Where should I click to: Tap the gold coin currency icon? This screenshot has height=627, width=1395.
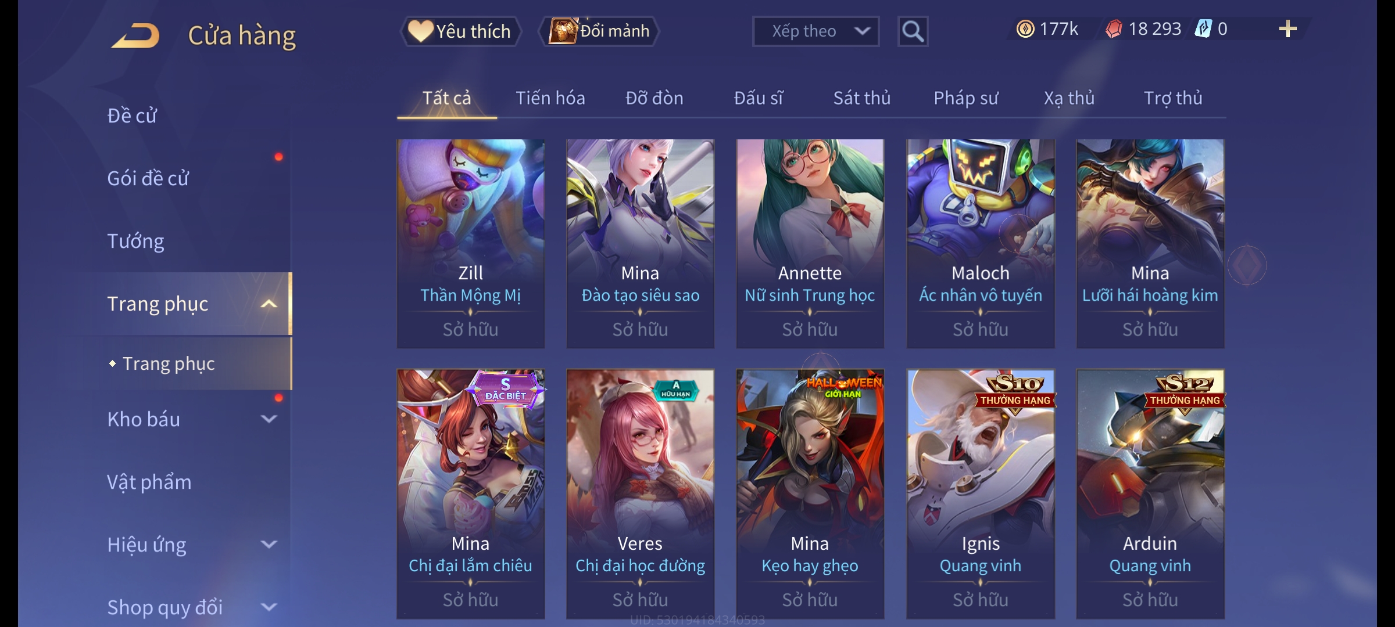(x=1025, y=29)
